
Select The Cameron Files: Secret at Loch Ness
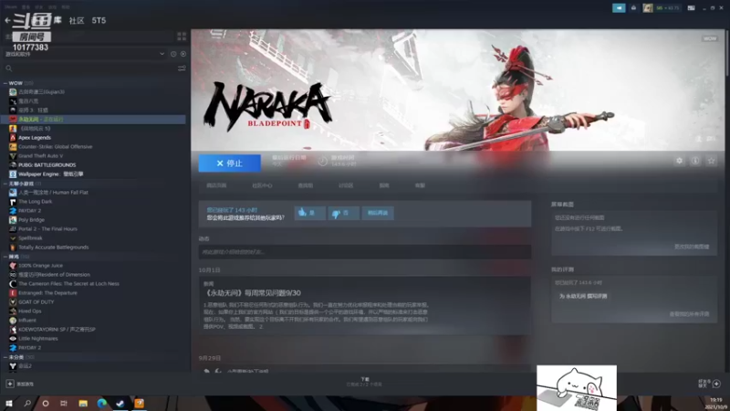(68, 284)
